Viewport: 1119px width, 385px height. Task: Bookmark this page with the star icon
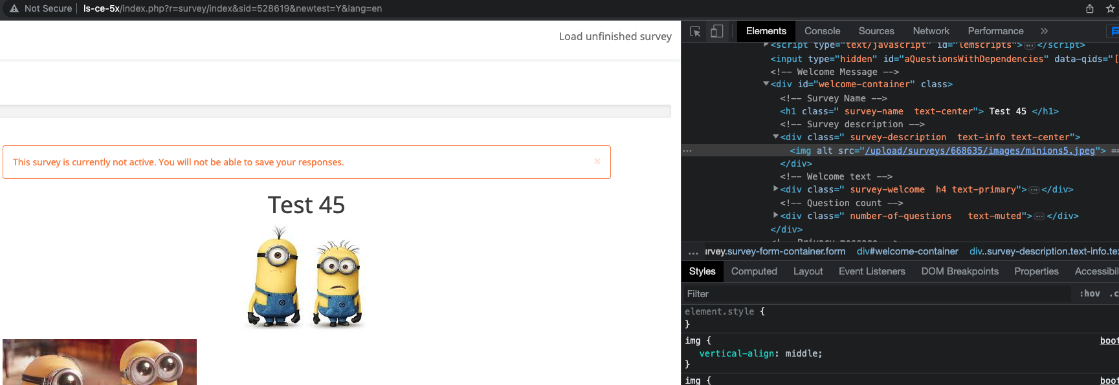click(1110, 8)
